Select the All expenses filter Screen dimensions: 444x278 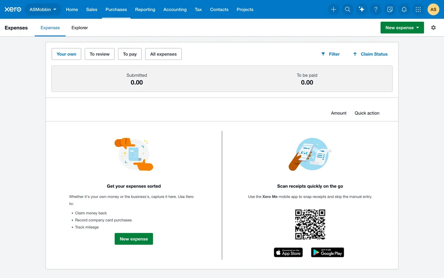164,54
